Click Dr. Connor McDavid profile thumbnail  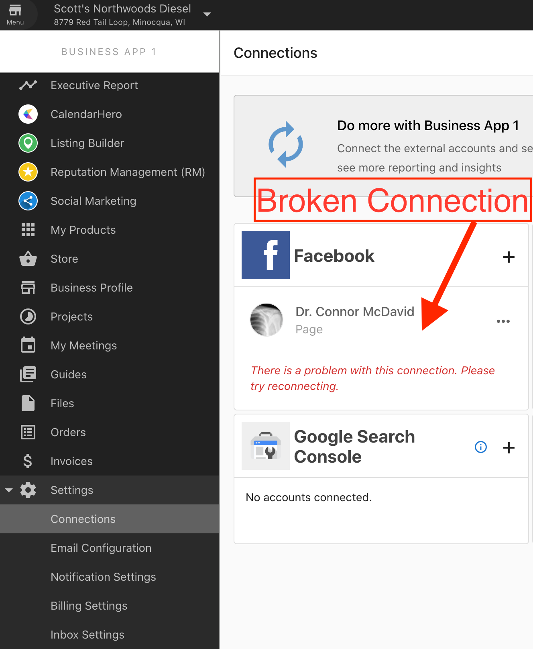tap(266, 320)
